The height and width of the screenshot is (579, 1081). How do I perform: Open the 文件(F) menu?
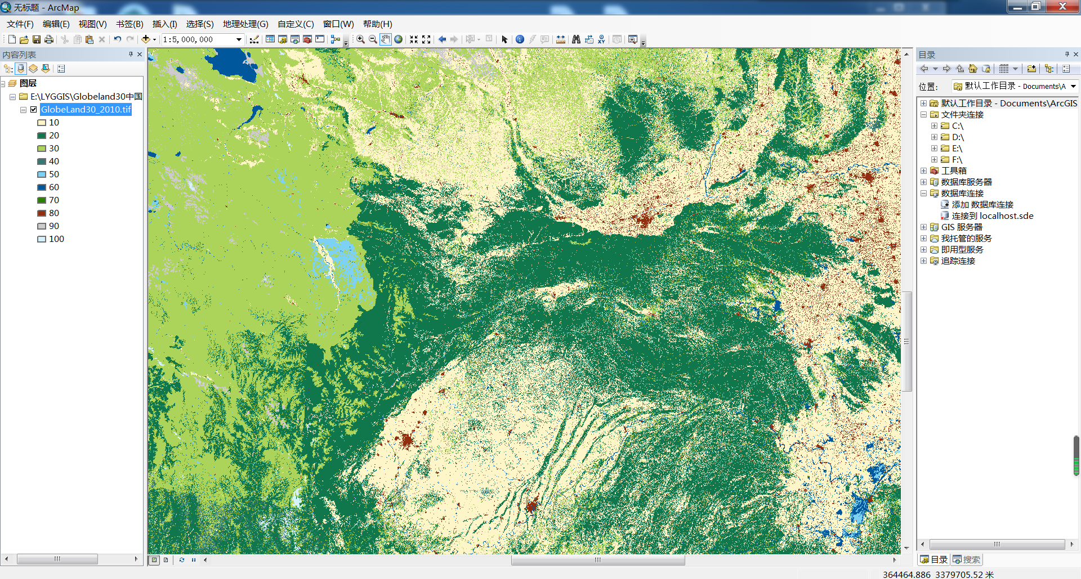[20, 24]
